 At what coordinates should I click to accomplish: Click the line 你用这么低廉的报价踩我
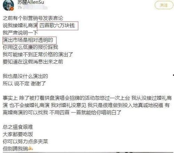pos(30,47)
